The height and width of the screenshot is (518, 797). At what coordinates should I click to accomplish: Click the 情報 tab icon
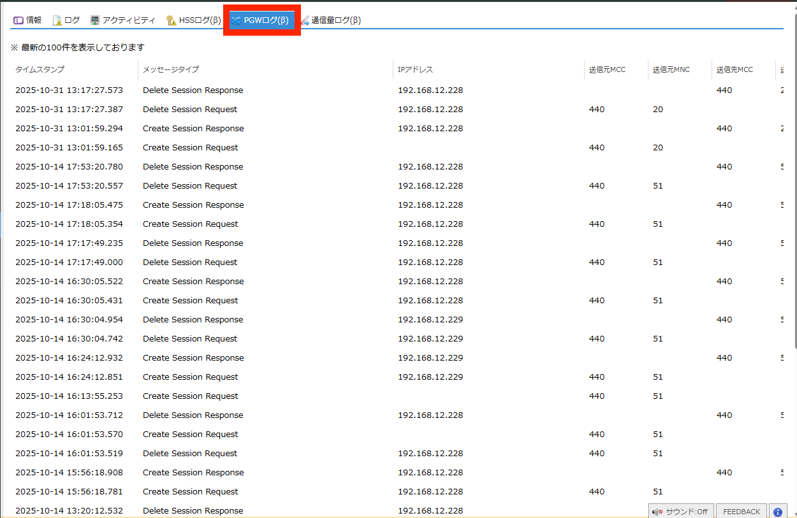[18, 20]
